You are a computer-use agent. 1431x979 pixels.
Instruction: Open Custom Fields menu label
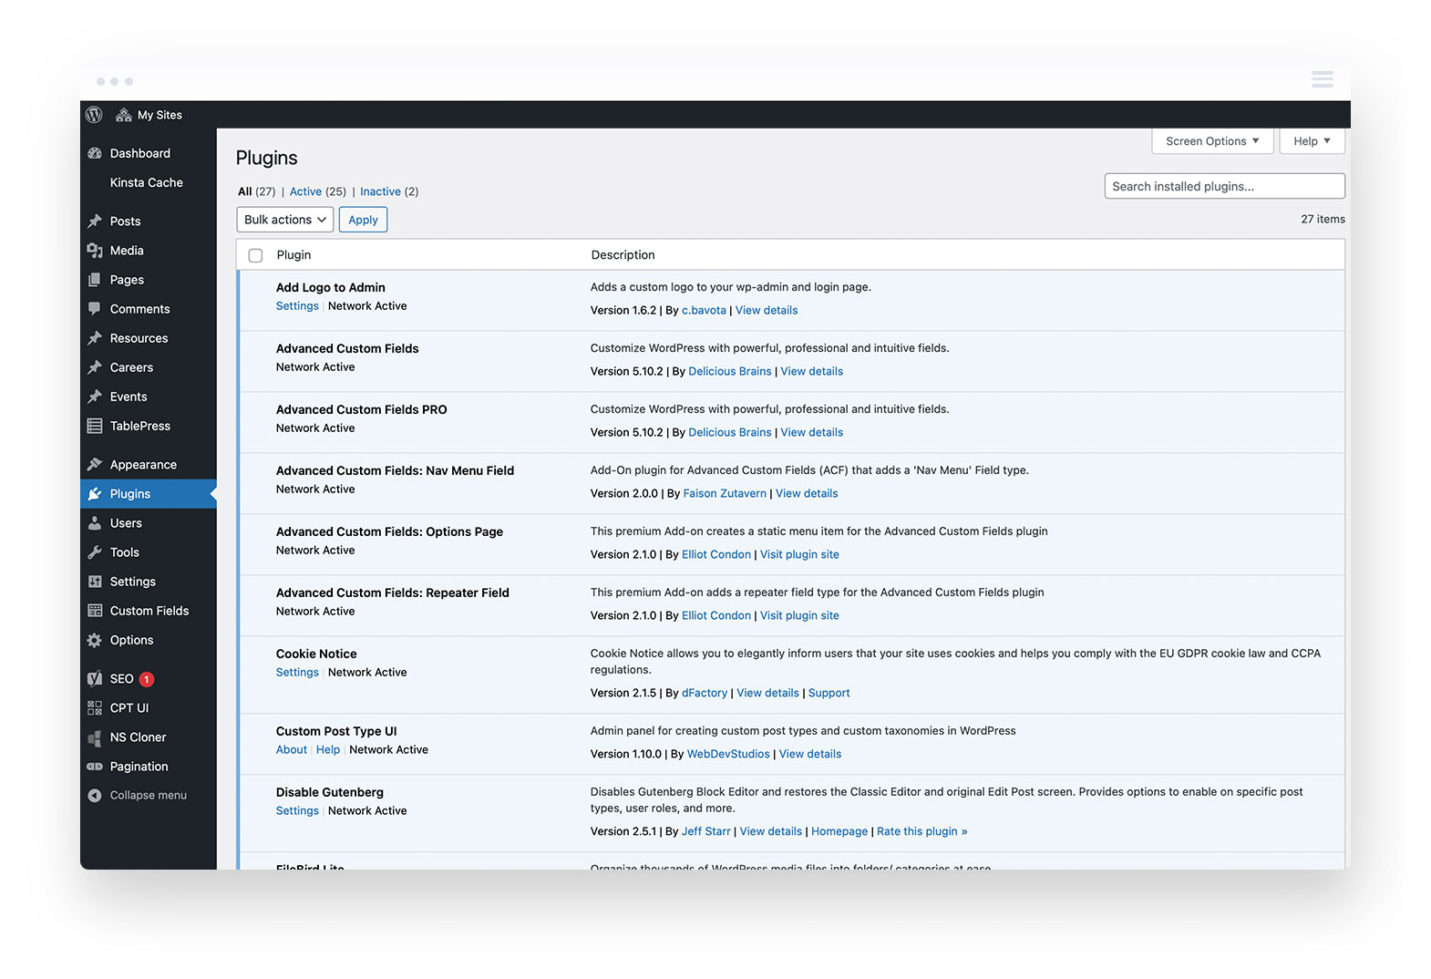tap(149, 611)
